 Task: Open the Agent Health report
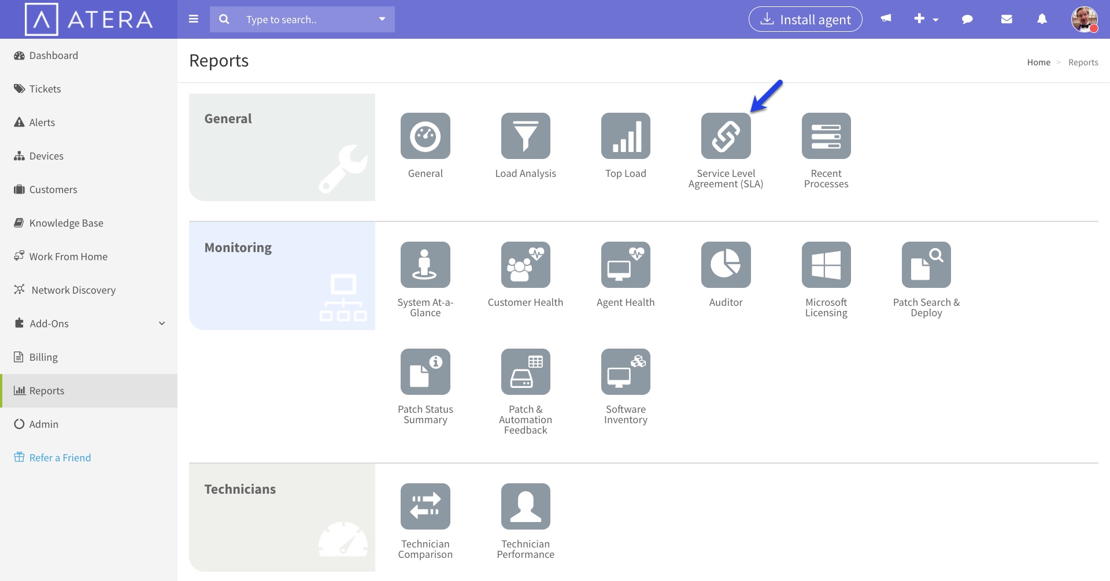click(x=626, y=265)
